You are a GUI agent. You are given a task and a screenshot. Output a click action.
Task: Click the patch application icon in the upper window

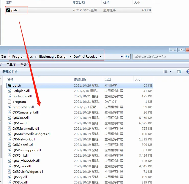[x=8, y=10]
